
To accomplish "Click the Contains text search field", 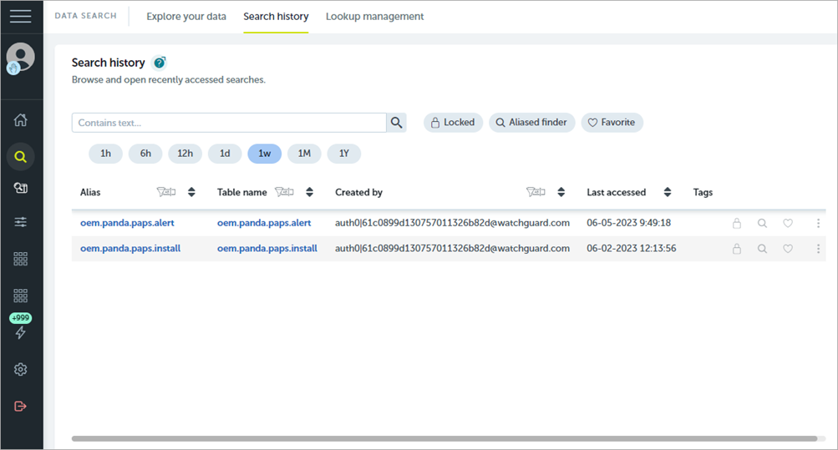I will (228, 123).
